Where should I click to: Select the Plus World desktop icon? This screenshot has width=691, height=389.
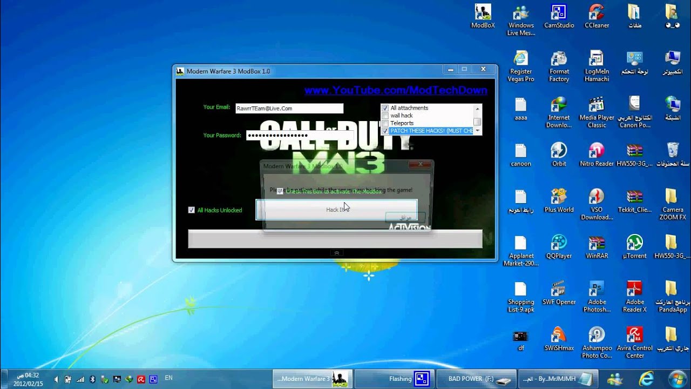click(559, 201)
